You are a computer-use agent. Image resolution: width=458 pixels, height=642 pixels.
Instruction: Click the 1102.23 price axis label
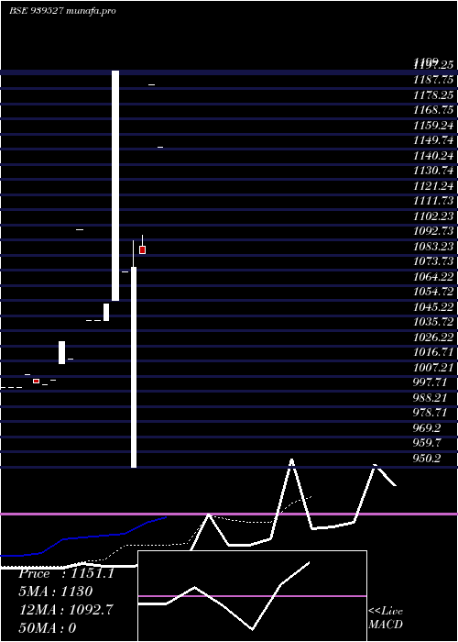pyautogui.click(x=433, y=216)
